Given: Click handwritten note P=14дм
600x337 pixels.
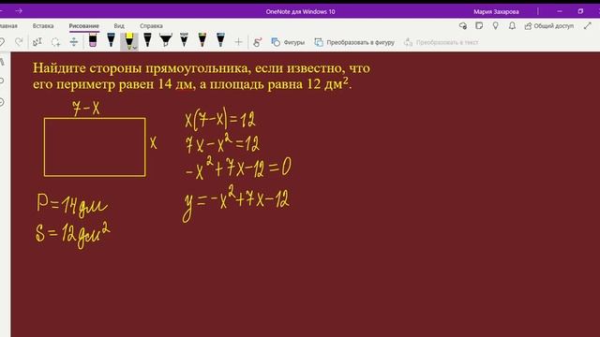Looking at the screenshot, I should click(71, 206).
